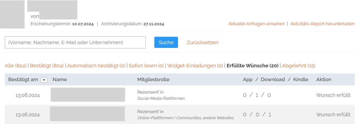Click the Suche button
The width and height of the screenshot is (359, 124).
[x=166, y=42]
